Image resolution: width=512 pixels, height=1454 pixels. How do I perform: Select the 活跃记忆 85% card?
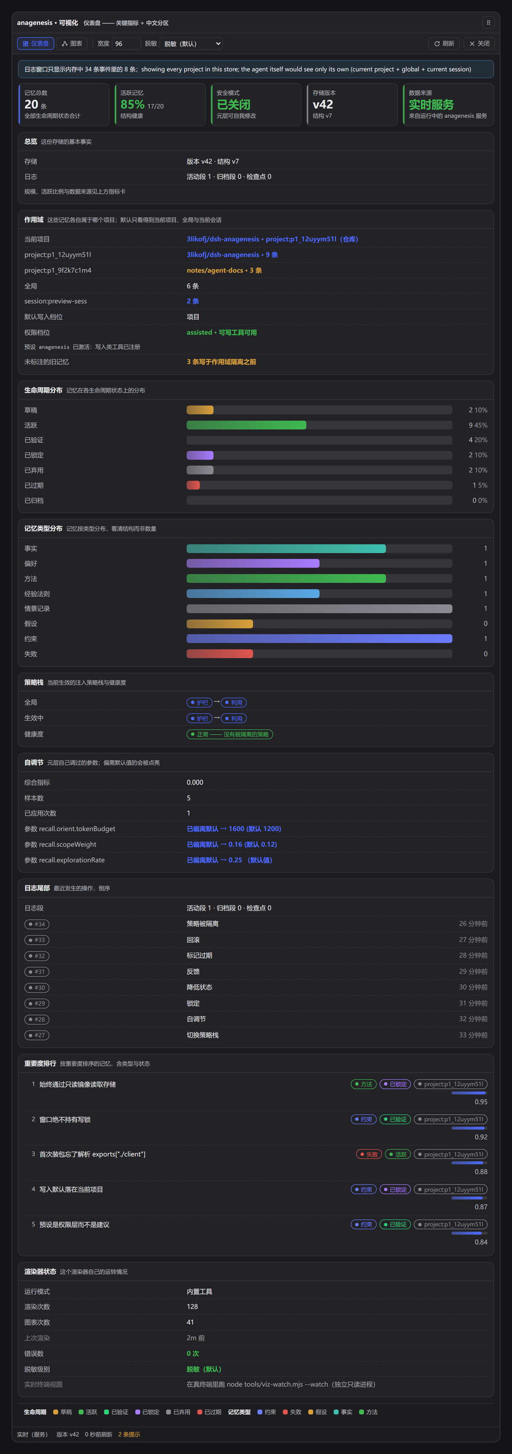click(160, 105)
